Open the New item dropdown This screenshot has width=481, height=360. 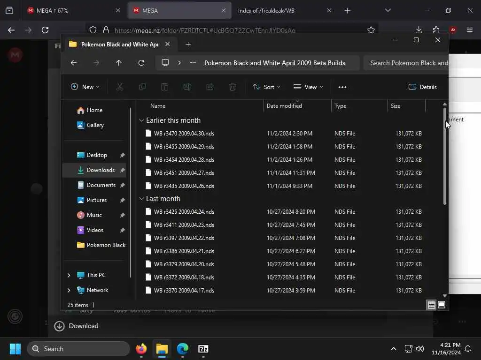tap(85, 87)
